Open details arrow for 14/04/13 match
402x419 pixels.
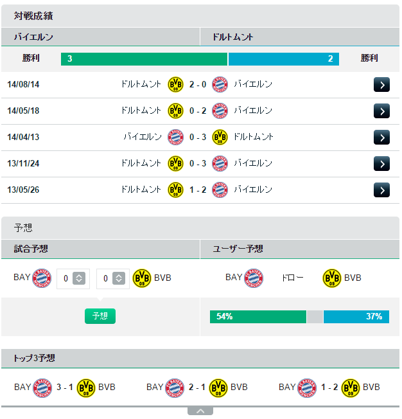[383, 138]
